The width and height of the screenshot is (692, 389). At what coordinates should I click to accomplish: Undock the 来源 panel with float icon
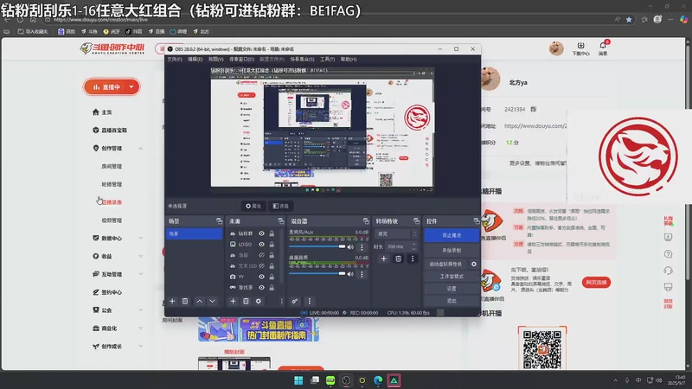click(280, 221)
